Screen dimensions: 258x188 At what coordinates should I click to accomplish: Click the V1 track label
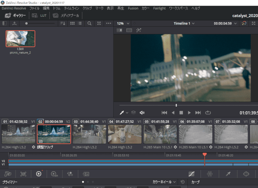(x=3, y=164)
